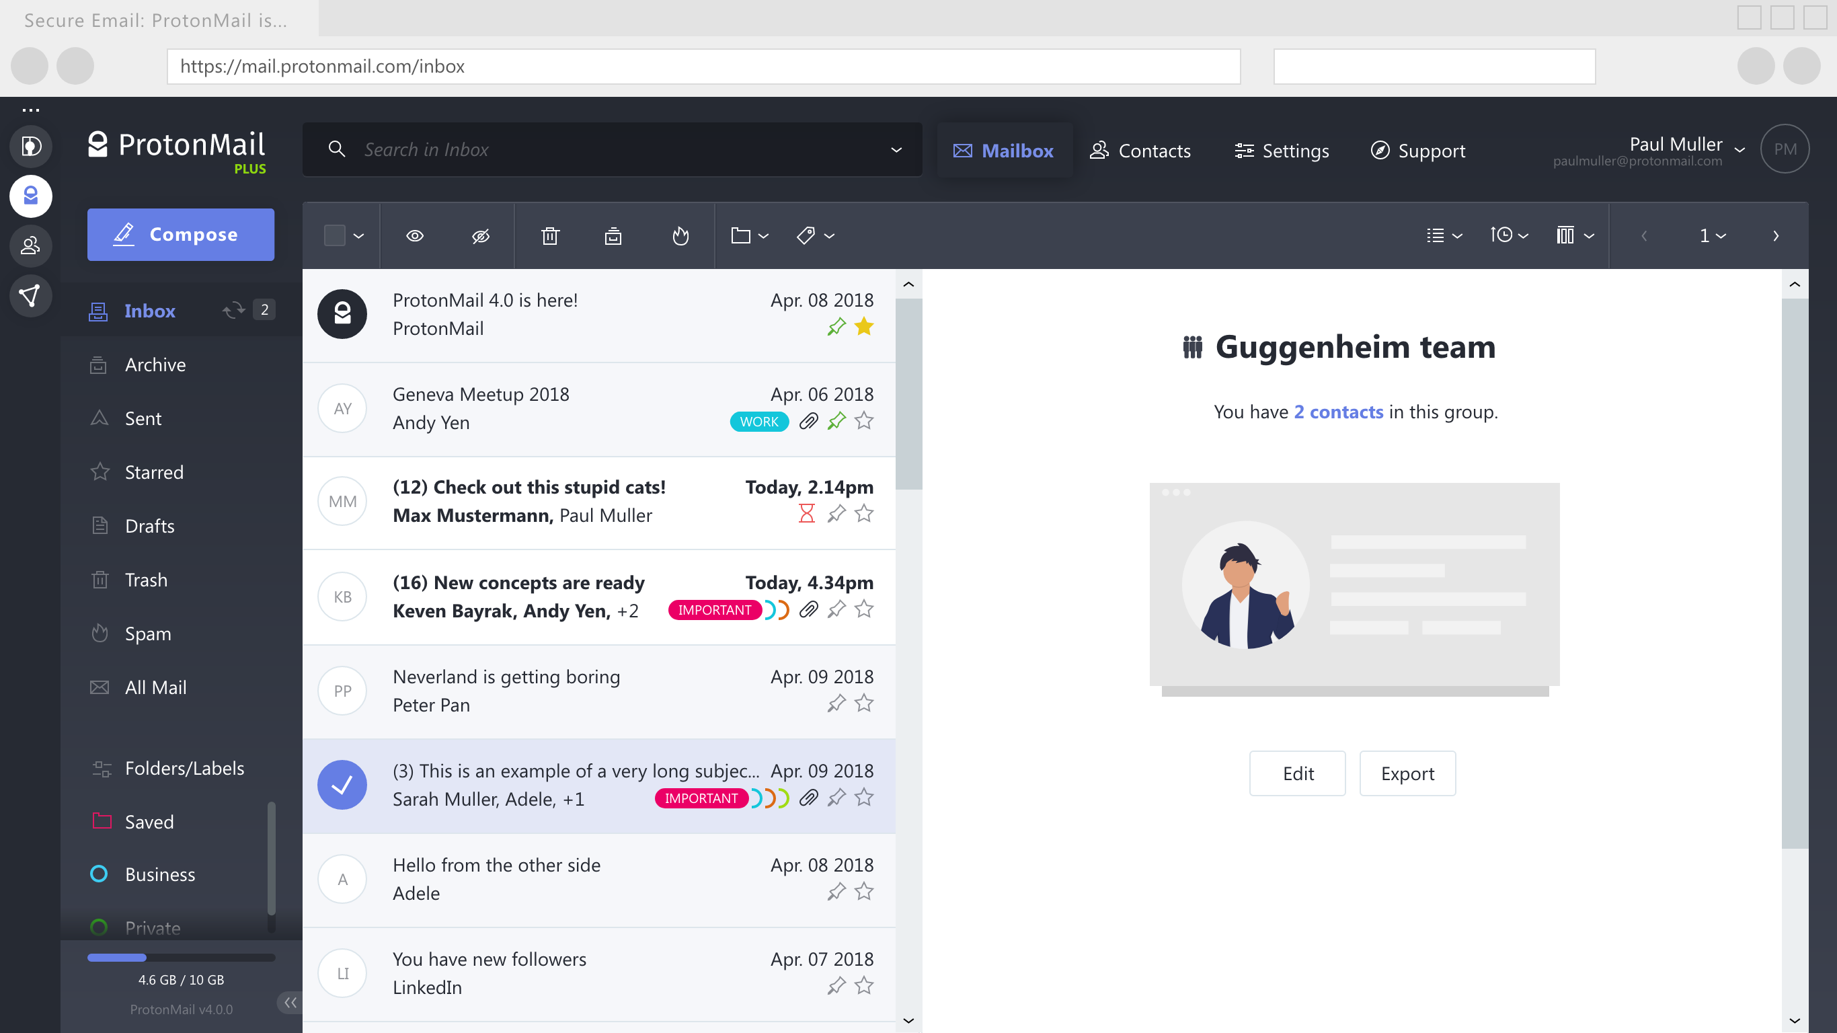The width and height of the screenshot is (1837, 1033).
Task: Open the Starred folder in the sidebar
Action: pos(153,471)
